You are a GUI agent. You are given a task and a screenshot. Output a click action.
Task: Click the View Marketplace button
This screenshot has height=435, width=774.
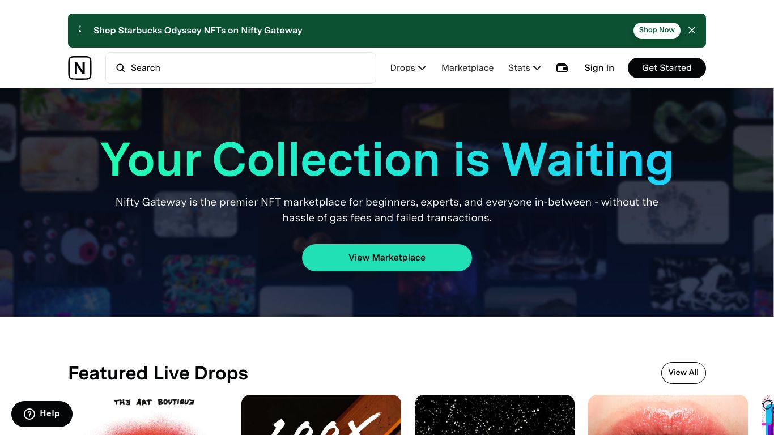387,258
